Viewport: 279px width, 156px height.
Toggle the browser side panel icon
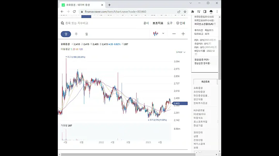205,12
